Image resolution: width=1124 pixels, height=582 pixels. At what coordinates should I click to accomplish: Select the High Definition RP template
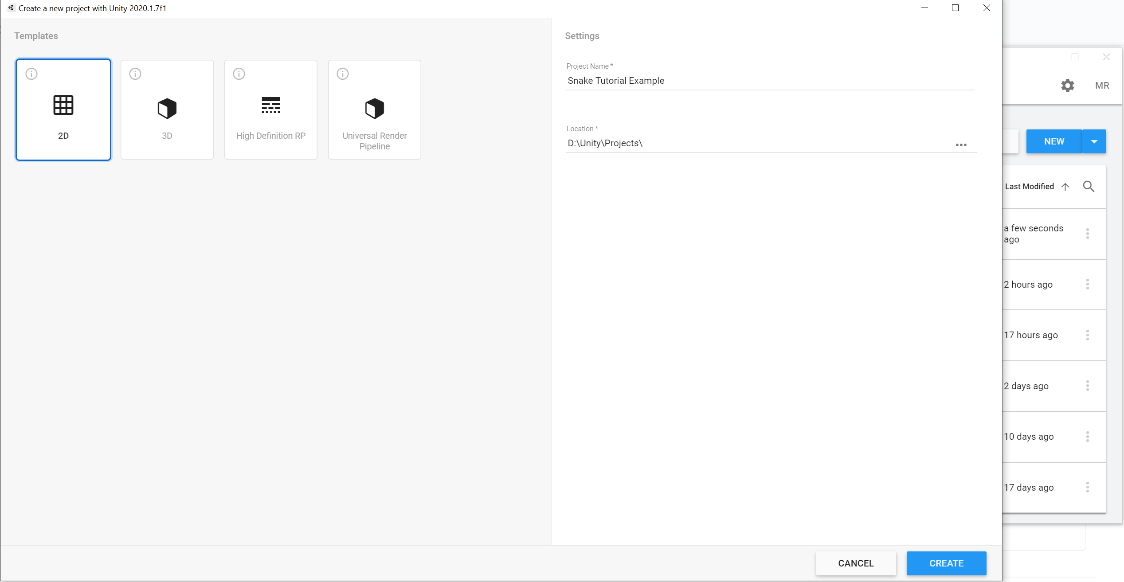pyautogui.click(x=270, y=110)
